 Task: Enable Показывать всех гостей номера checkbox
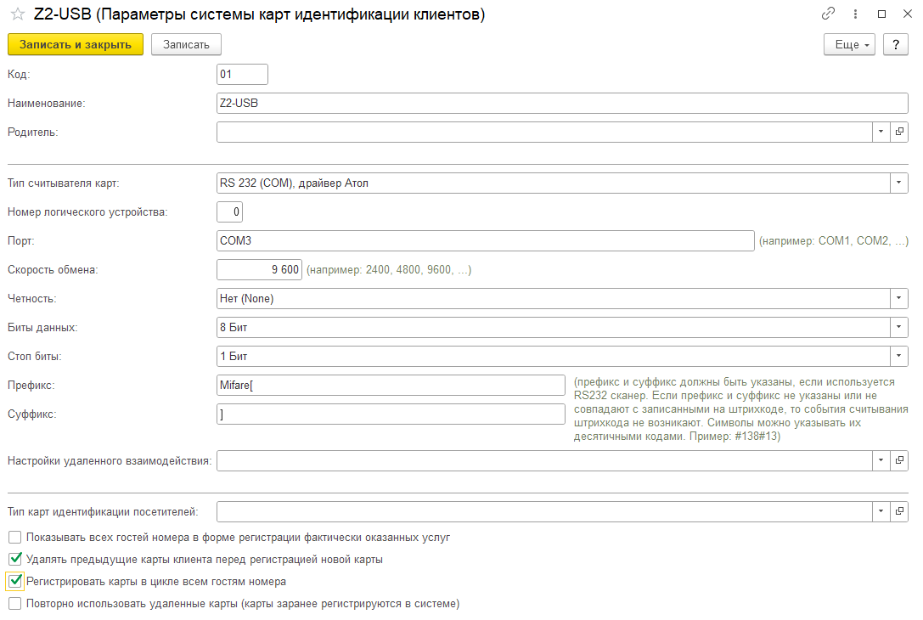tap(15, 537)
